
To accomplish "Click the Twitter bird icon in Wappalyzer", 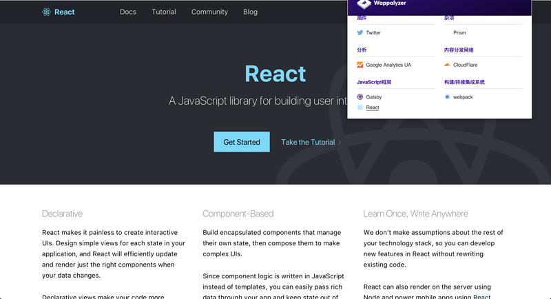I will [x=360, y=32].
